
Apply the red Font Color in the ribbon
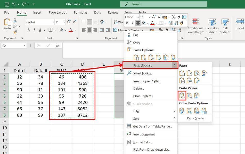coord(71,30)
